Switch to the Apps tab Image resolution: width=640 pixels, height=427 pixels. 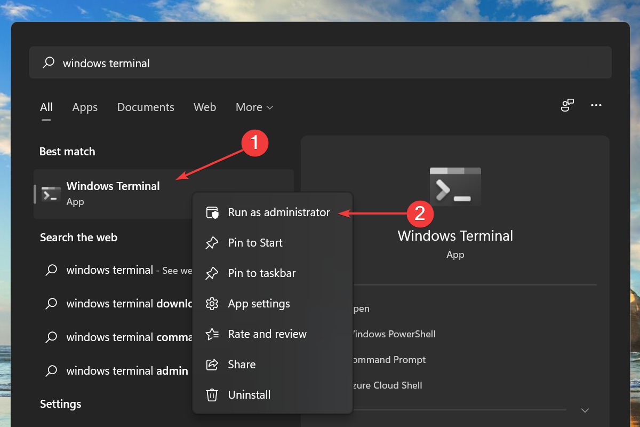pos(85,107)
